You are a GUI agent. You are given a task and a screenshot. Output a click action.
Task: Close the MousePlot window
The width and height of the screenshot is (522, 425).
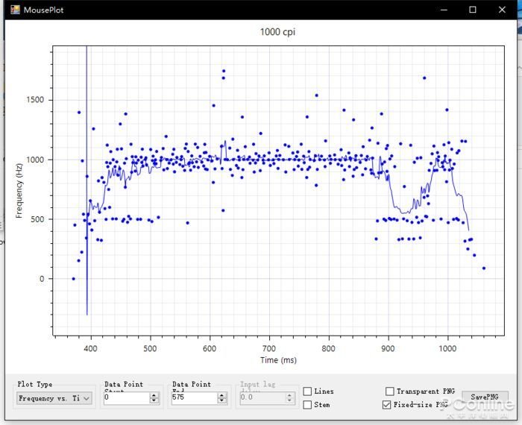502,10
